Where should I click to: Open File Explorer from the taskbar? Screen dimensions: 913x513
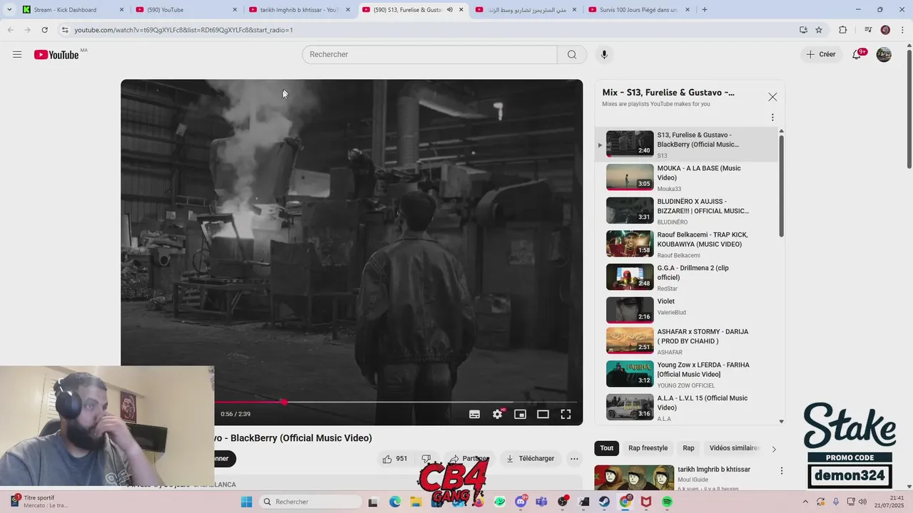coord(416,502)
